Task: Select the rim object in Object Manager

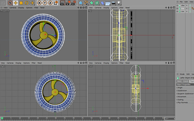Action: point(183,12)
